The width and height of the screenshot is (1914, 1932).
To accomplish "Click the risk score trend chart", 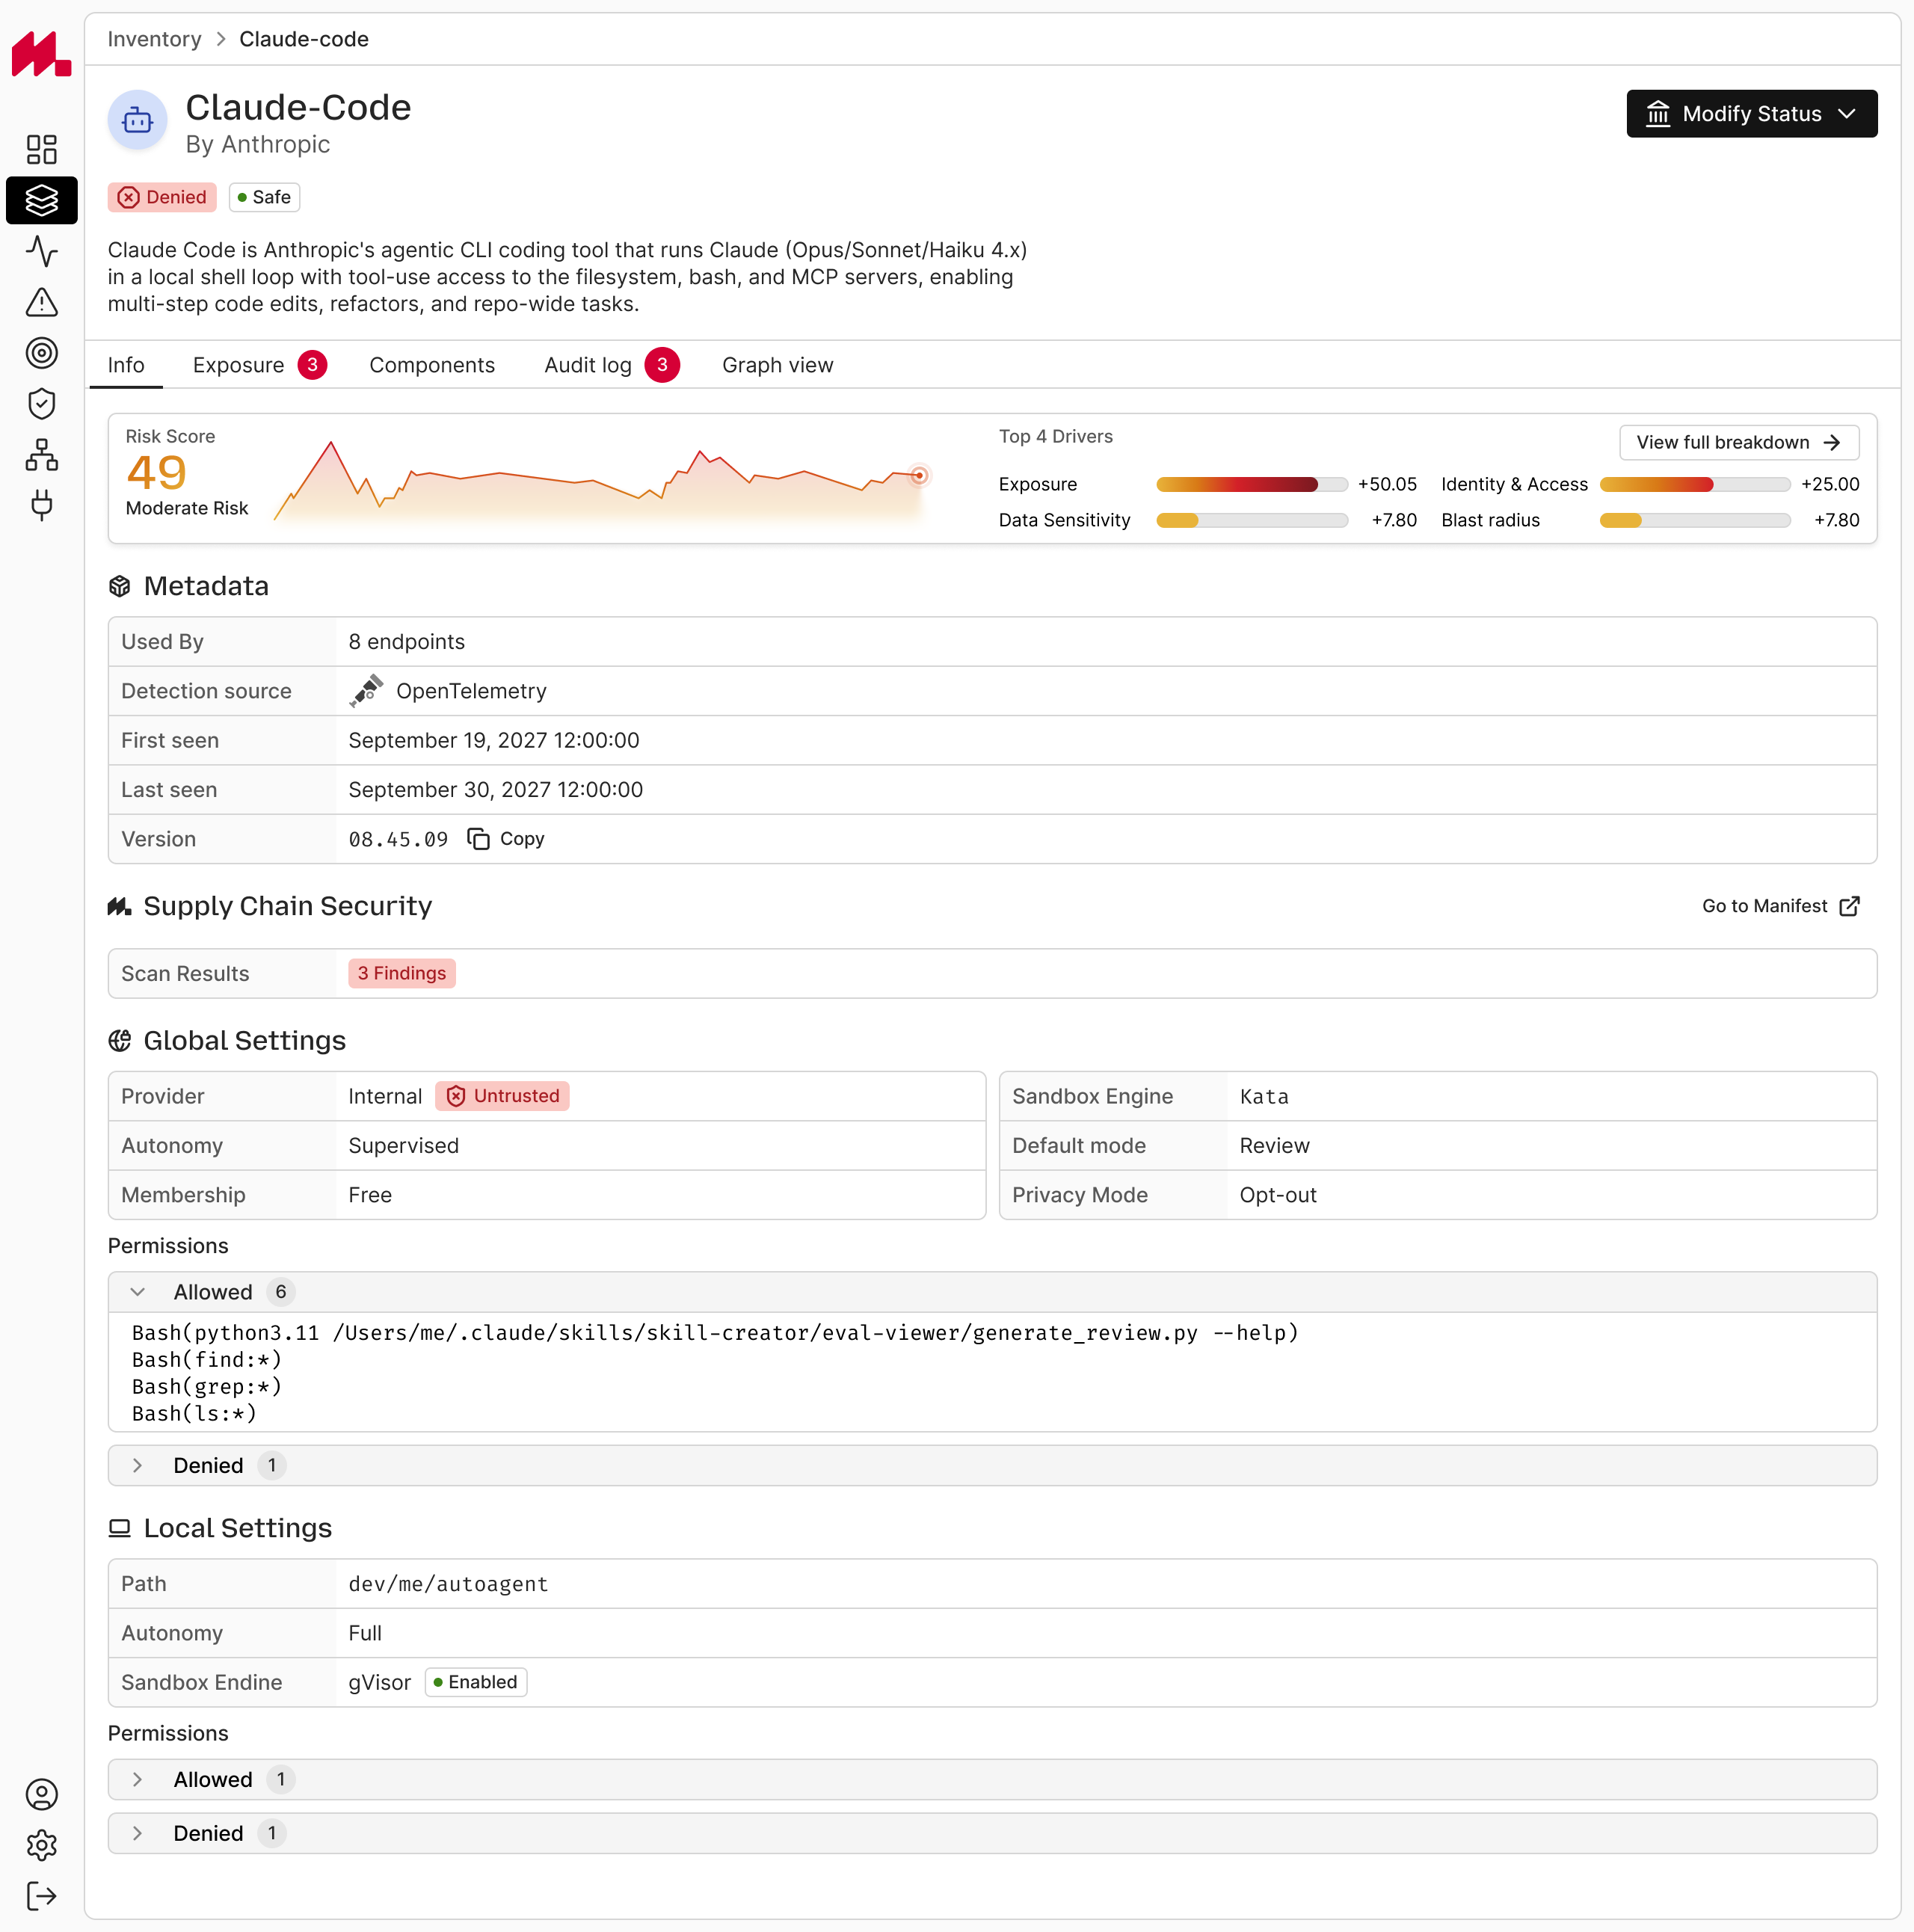I will pyautogui.click(x=601, y=481).
